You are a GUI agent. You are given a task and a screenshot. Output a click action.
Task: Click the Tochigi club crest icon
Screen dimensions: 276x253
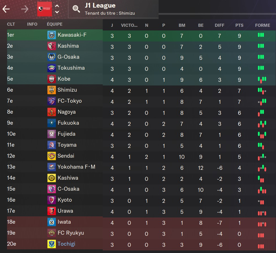52,244
